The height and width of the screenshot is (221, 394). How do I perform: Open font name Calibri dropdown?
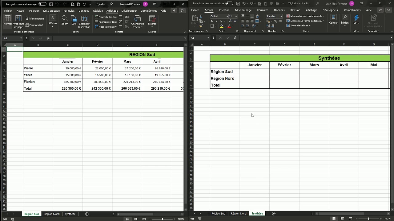pos(227,16)
